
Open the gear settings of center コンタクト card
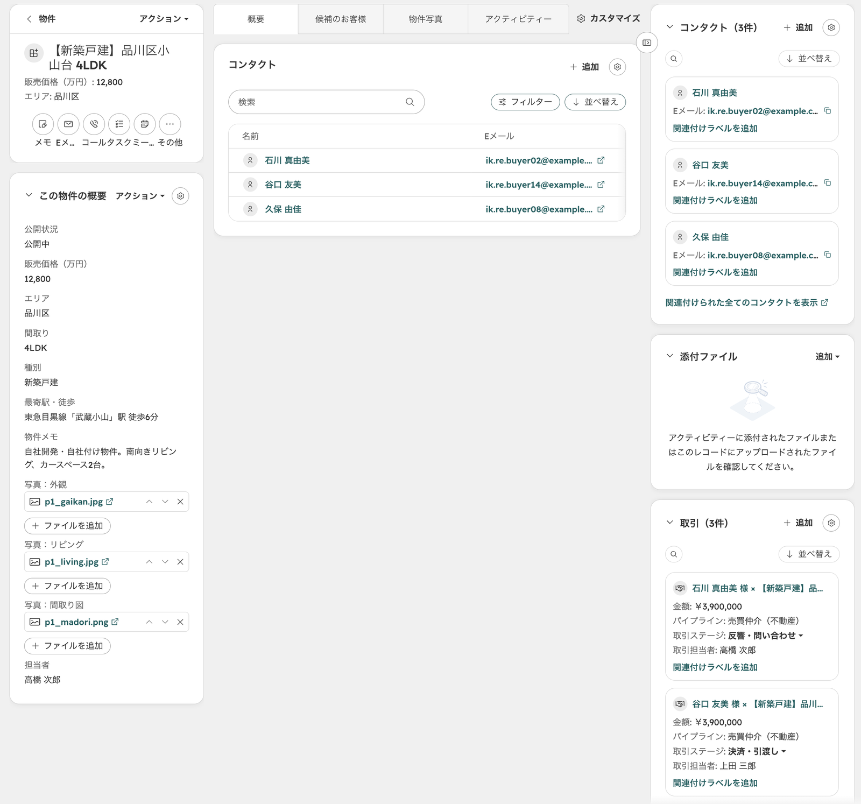(x=617, y=67)
